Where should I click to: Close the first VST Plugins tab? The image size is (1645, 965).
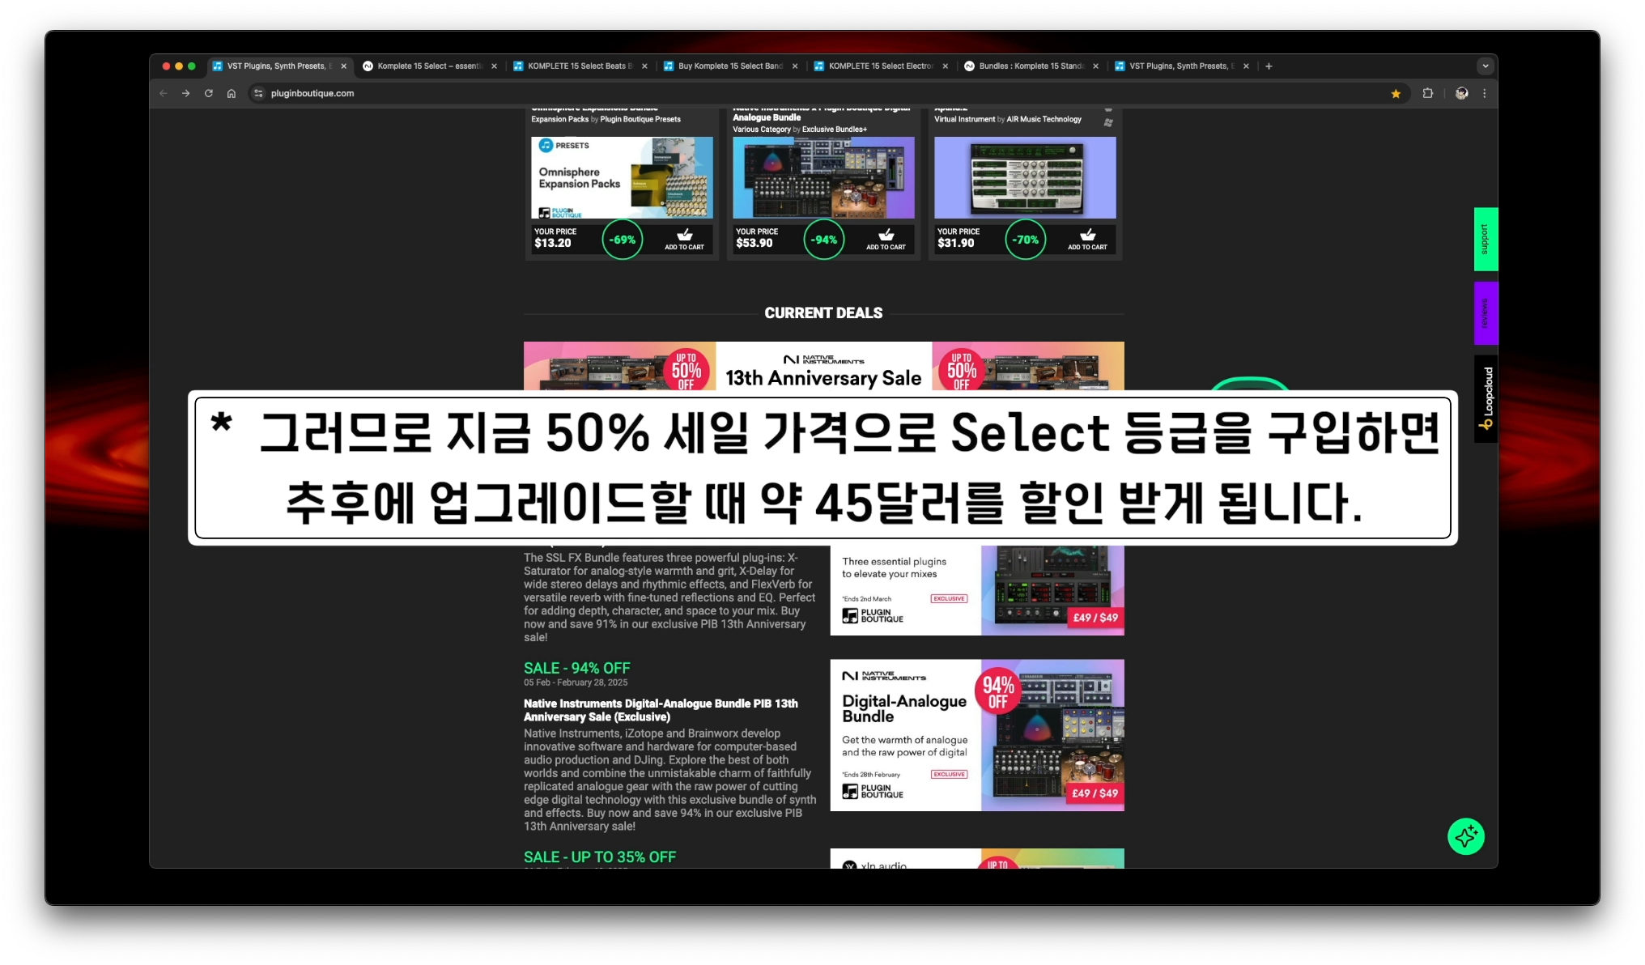coord(343,66)
